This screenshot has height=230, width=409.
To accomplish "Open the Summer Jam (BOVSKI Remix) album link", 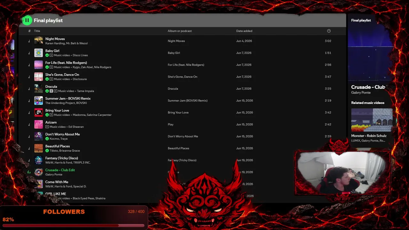I will click(188, 101).
